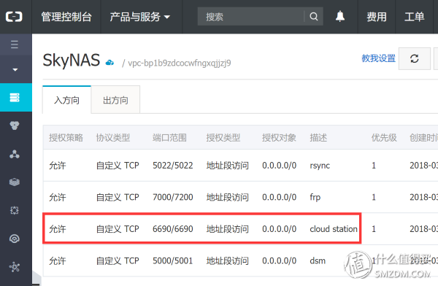Click 0.0.0.0/0 in the rsync row
This screenshot has height=286, width=438.
coord(279,166)
